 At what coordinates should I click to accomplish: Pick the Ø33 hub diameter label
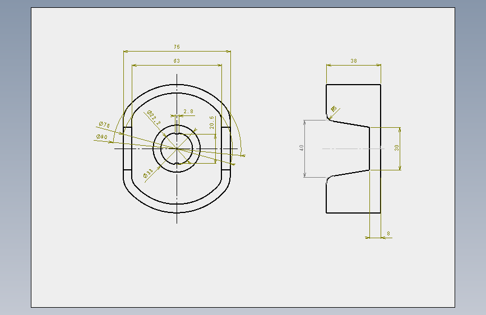tap(149, 174)
